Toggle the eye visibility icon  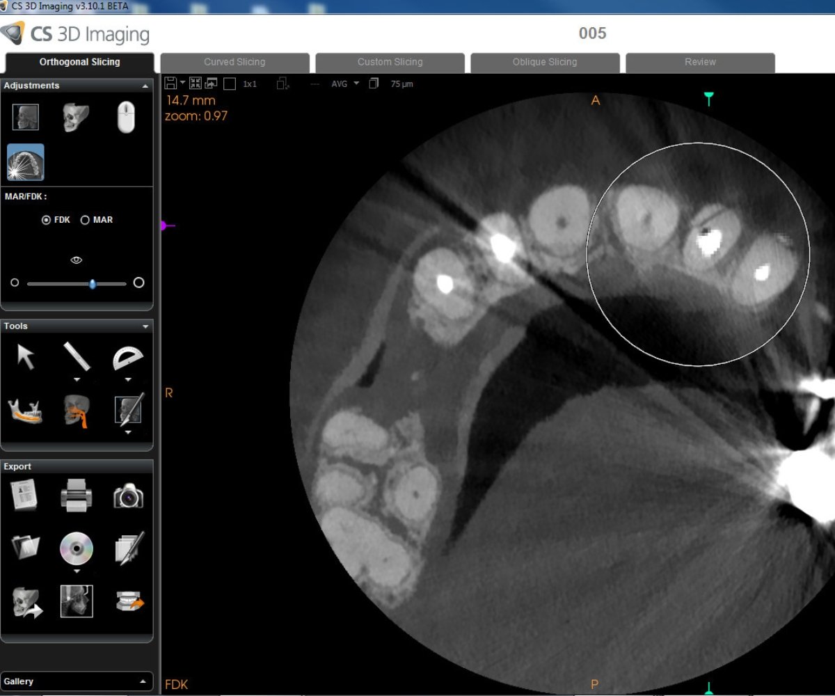click(x=77, y=260)
